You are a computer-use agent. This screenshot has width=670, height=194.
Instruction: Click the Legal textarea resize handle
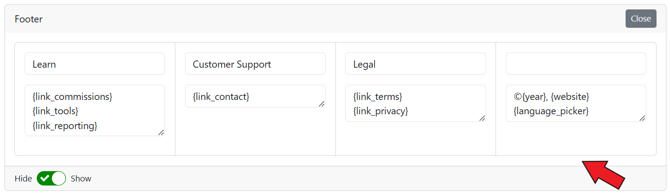click(482, 118)
